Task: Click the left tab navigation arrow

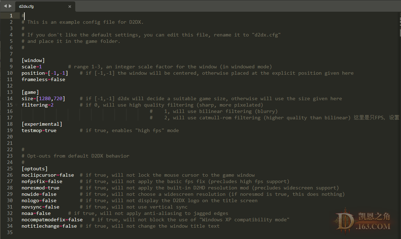Action: click(x=5, y=6)
